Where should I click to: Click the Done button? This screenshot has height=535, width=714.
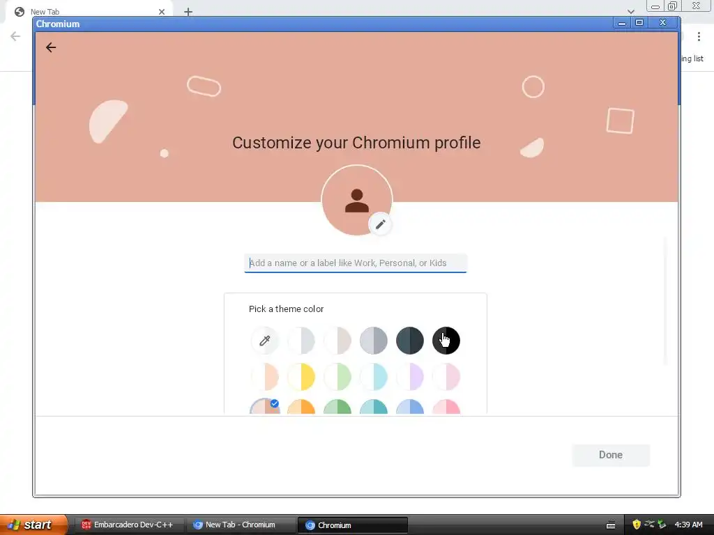click(x=611, y=455)
